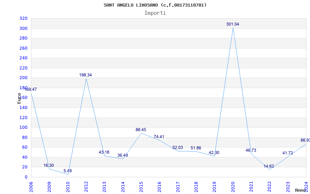Click the 120 y-axis tick label
This screenshot has width=310, height=194.
23,118
